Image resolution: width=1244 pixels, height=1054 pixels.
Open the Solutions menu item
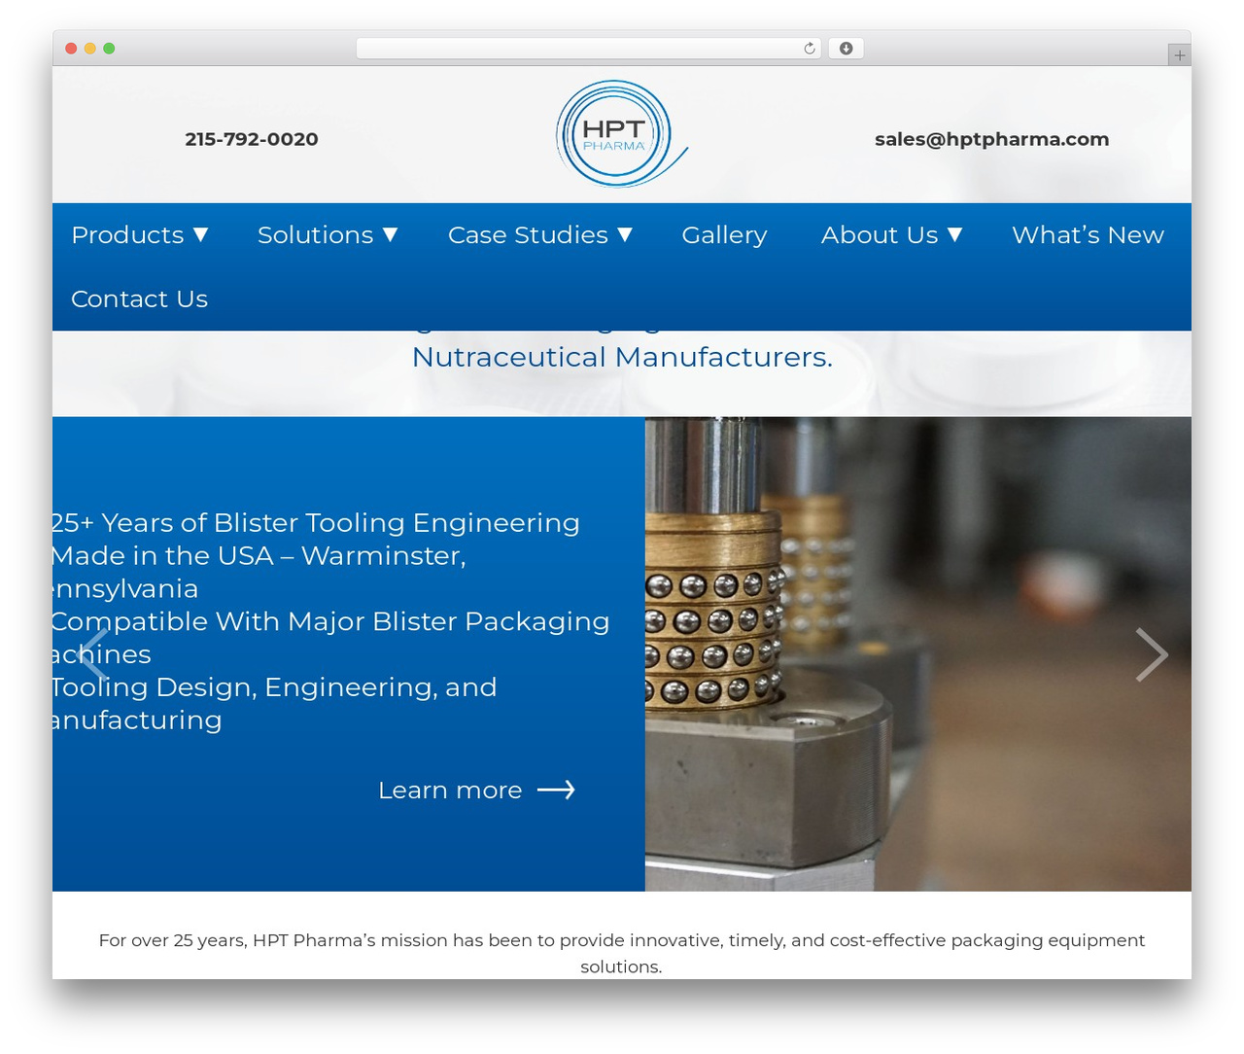point(315,235)
